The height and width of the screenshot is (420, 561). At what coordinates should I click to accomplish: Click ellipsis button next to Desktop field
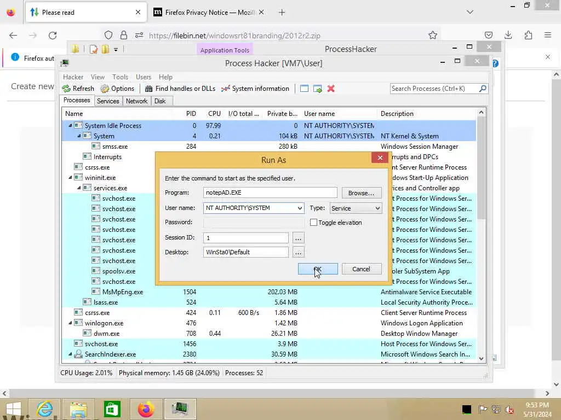coord(298,253)
